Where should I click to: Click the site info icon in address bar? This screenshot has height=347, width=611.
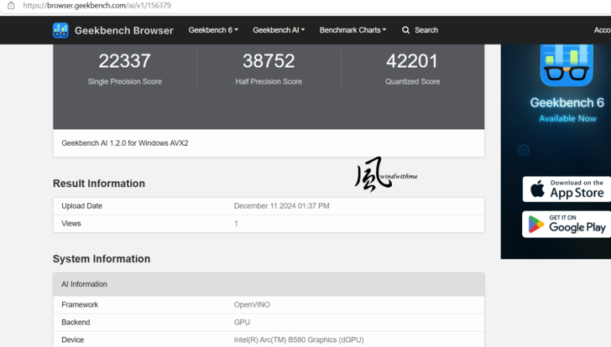click(11, 5)
